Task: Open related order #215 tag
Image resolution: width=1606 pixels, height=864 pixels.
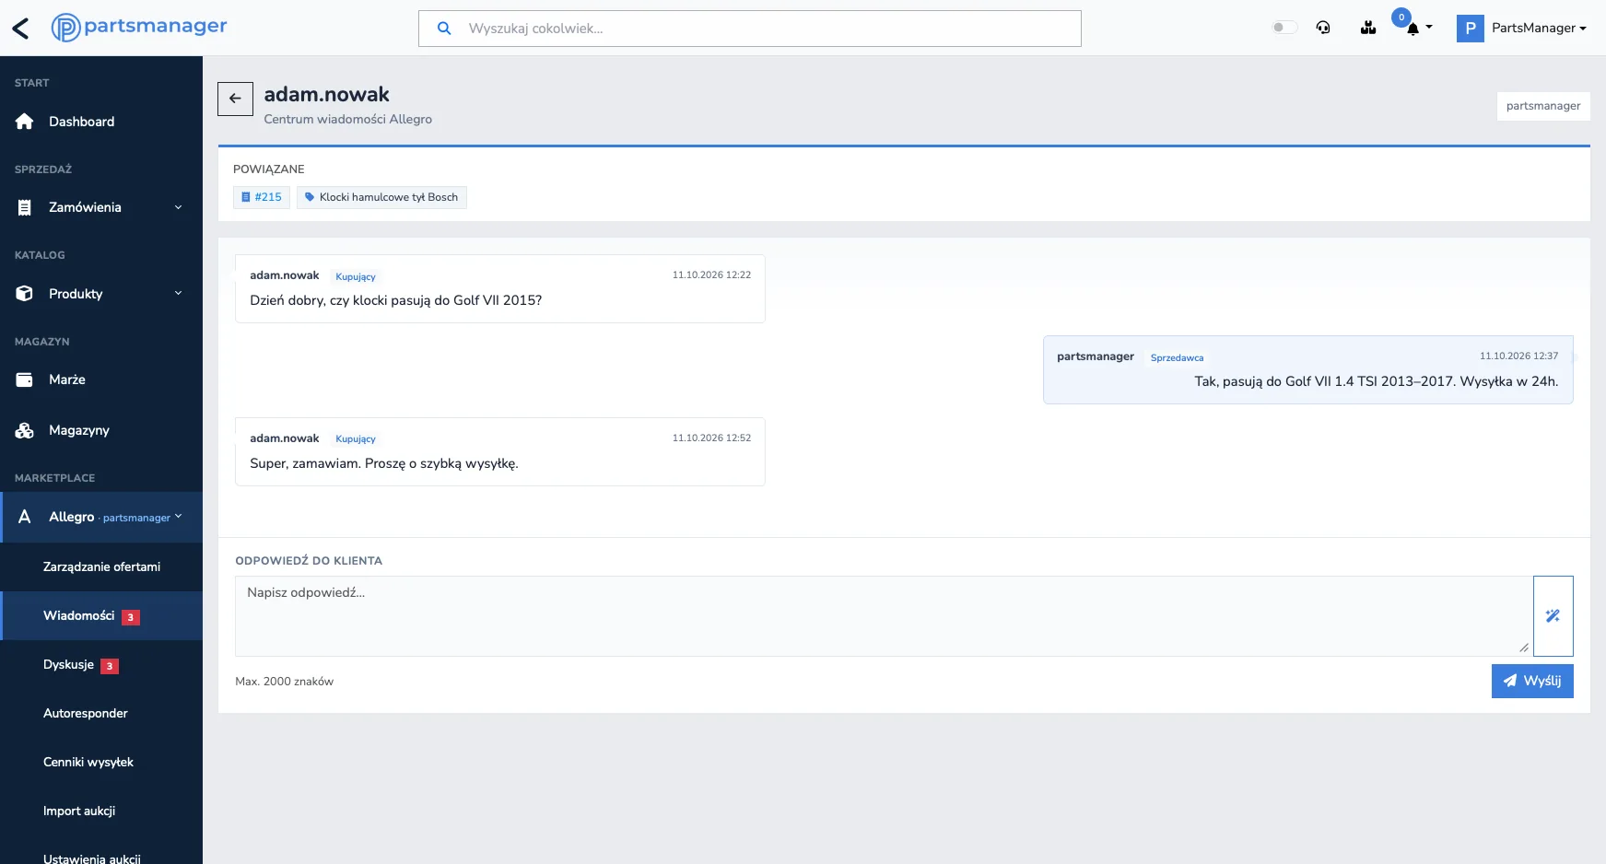Action: coord(262,197)
